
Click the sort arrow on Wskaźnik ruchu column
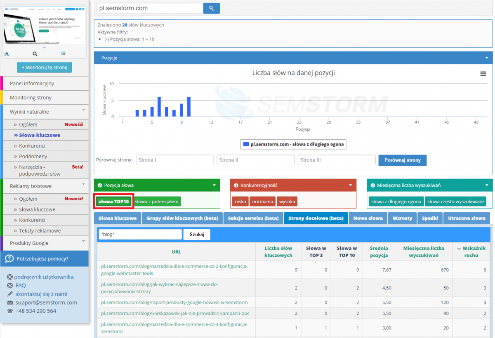(x=459, y=249)
